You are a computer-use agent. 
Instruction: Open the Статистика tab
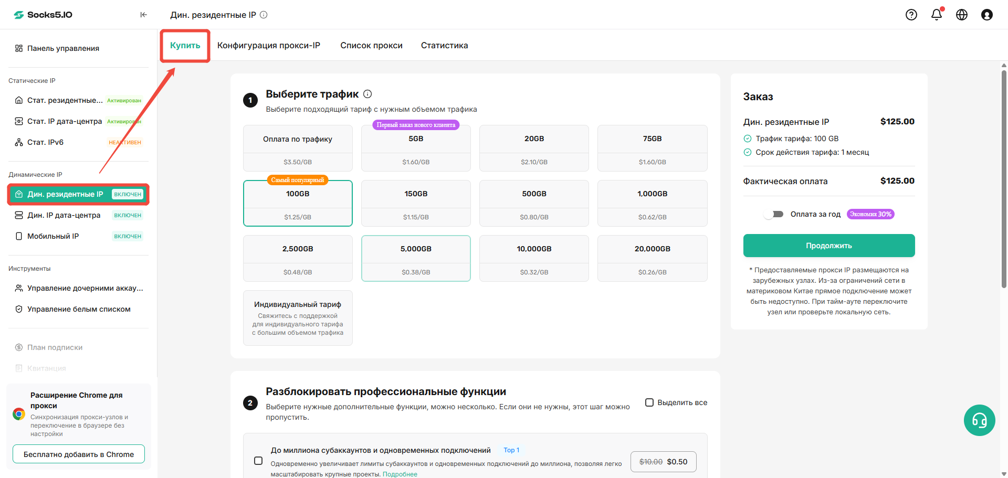click(x=445, y=46)
